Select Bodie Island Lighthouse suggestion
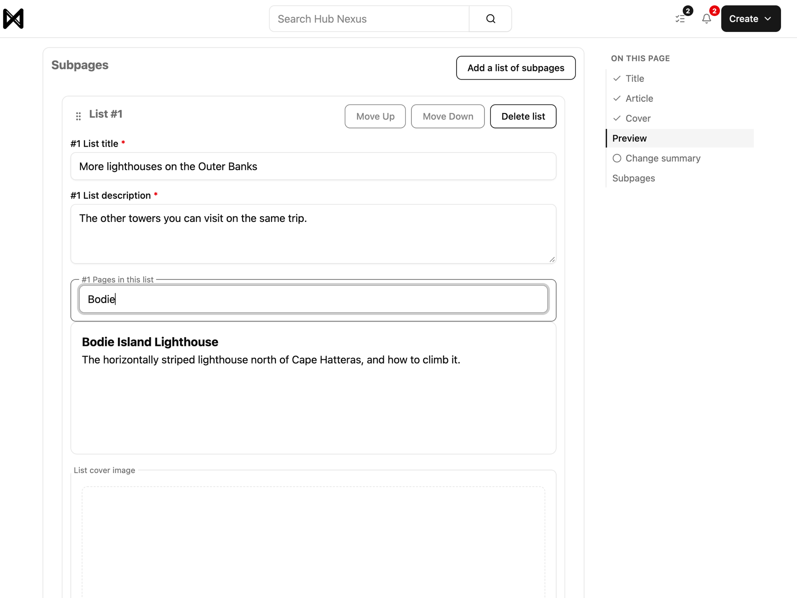 click(x=313, y=350)
